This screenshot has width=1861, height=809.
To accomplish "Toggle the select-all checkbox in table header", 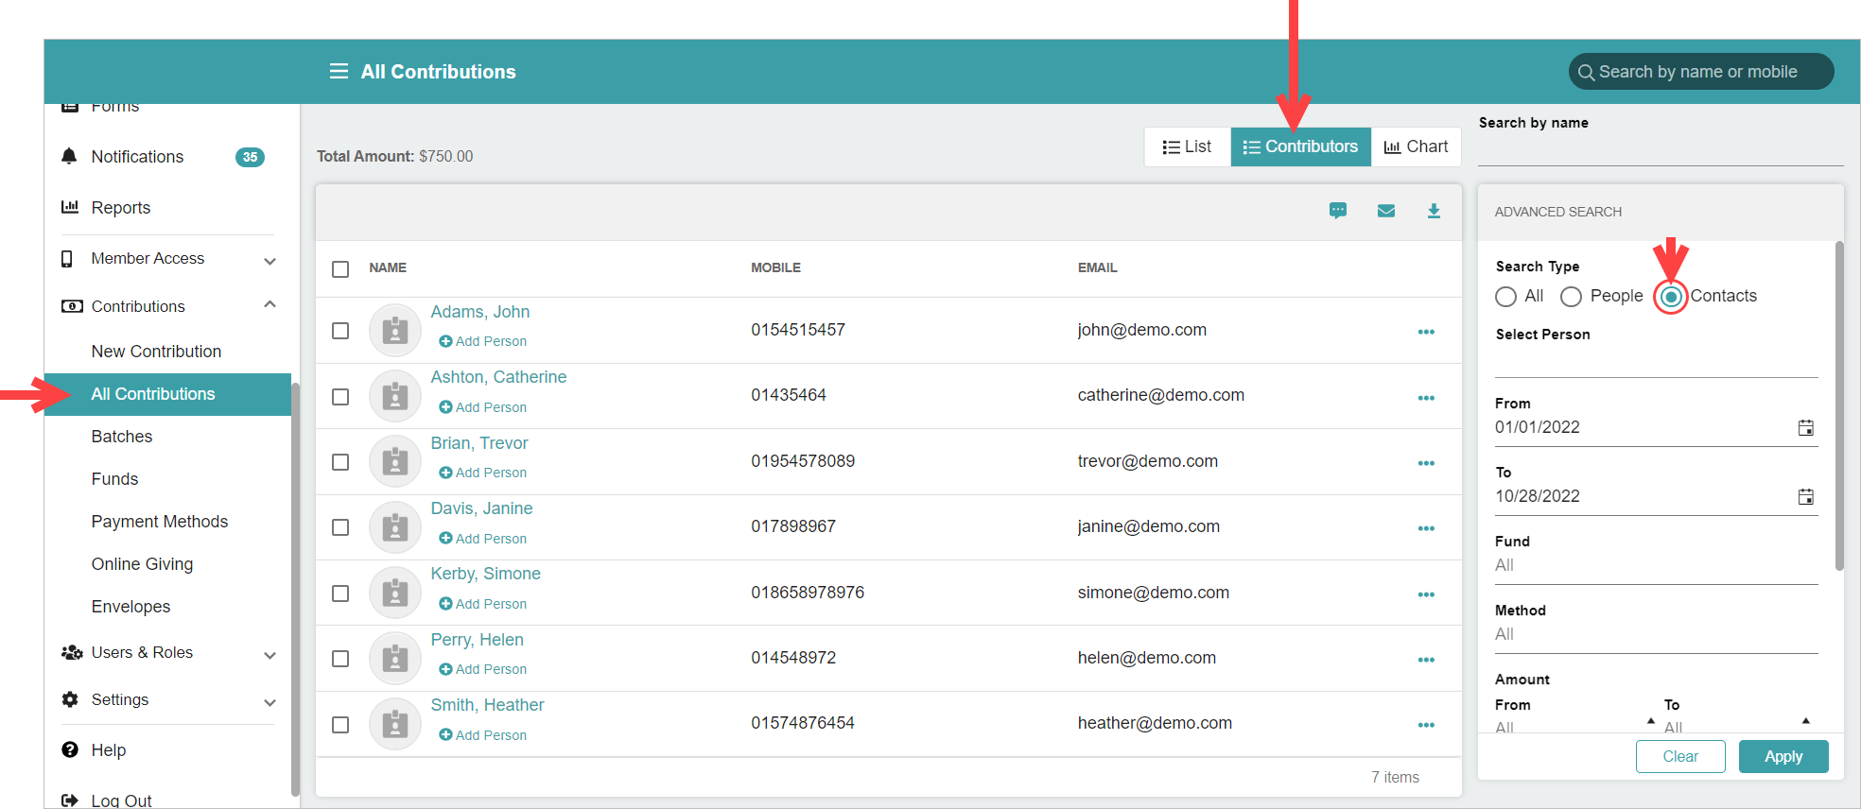I will tap(340, 269).
